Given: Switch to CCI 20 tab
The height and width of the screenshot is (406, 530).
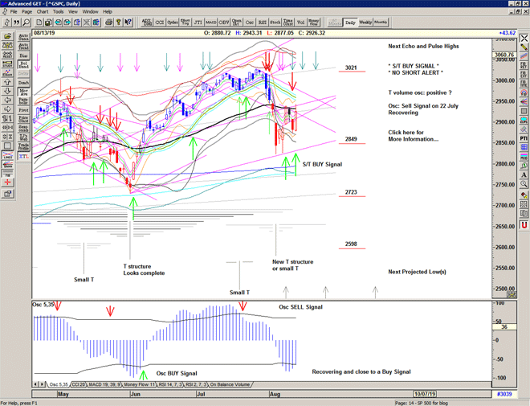Looking at the screenshot, I should pos(79,384).
